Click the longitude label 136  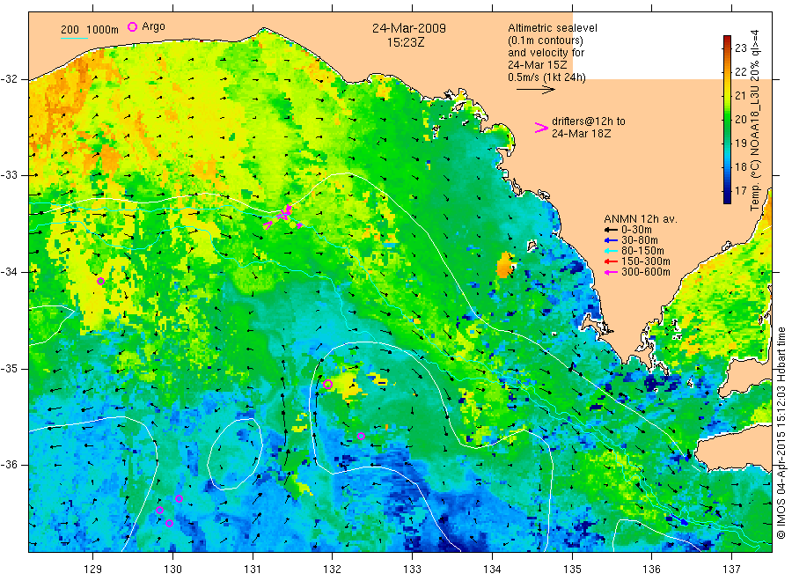[x=651, y=570]
